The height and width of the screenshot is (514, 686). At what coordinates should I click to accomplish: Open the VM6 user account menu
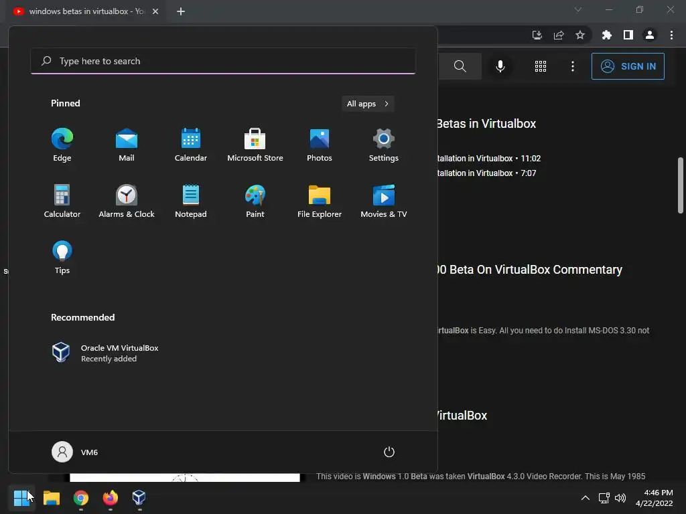point(75,452)
